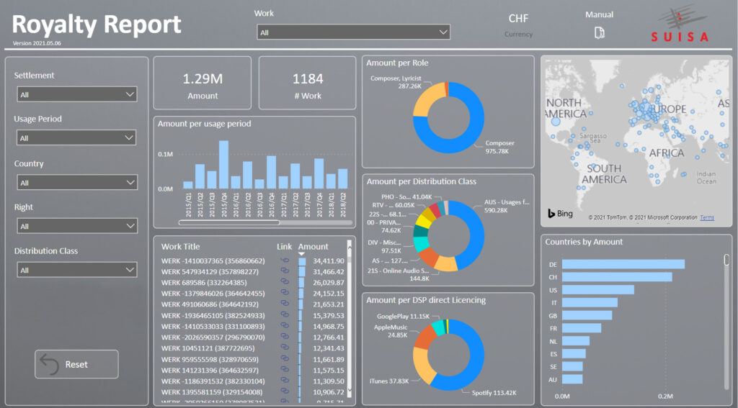738x408 pixels.
Task: Expand the Settlement dropdown
Action: [x=76, y=94]
